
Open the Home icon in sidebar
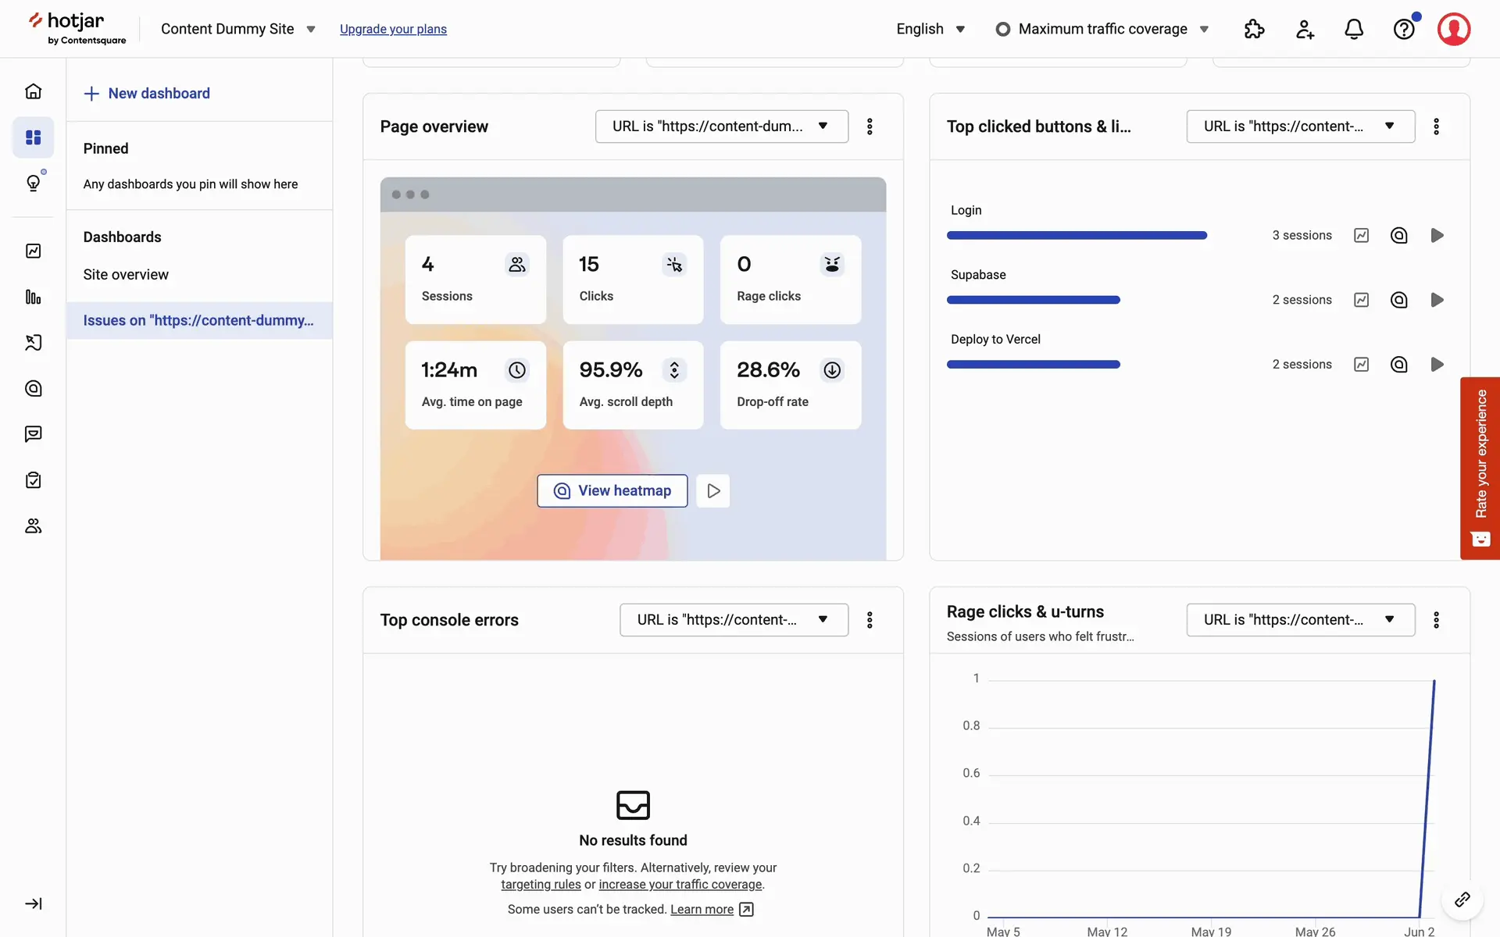coord(33,91)
